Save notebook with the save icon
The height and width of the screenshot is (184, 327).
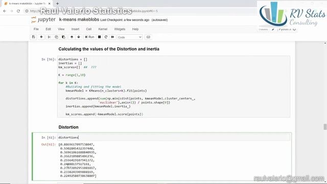pyautogui.click(x=33, y=37)
